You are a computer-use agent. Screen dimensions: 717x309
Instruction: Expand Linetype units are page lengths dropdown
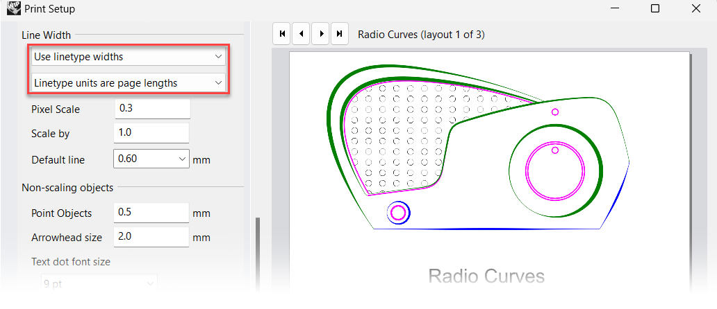[x=129, y=83]
